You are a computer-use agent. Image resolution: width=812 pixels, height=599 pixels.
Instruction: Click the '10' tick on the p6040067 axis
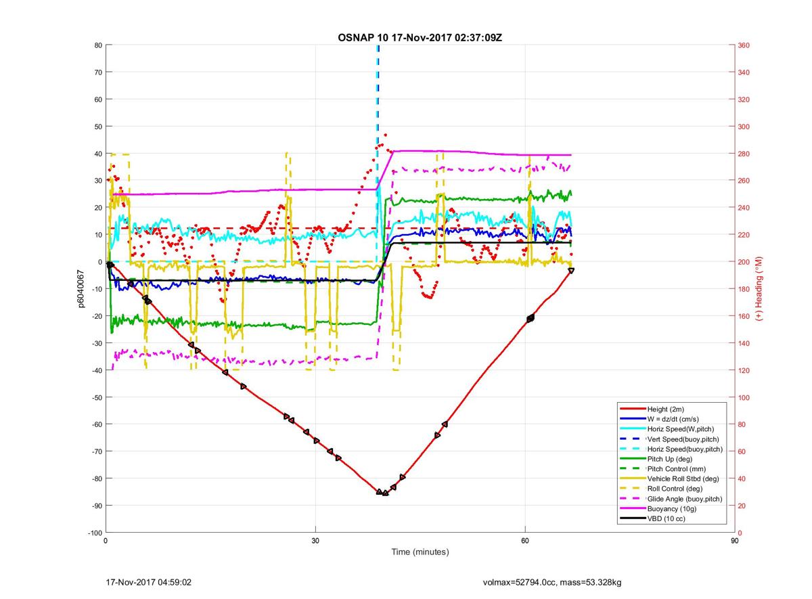click(x=97, y=235)
